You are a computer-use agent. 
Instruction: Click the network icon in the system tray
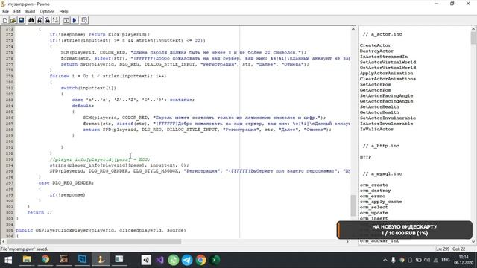[x=435, y=260]
